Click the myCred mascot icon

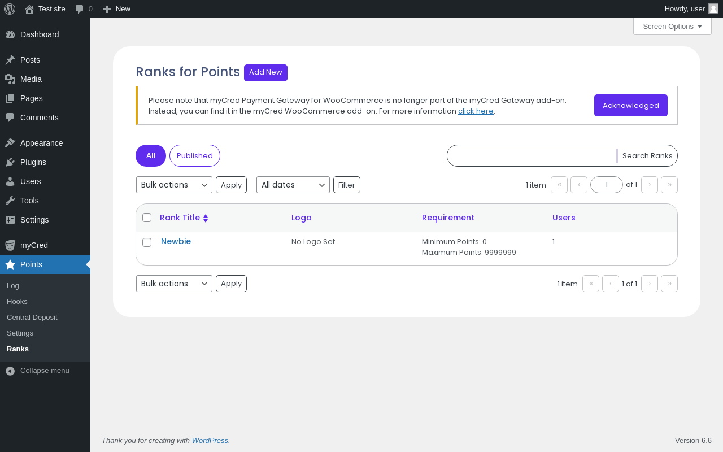click(x=10, y=245)
